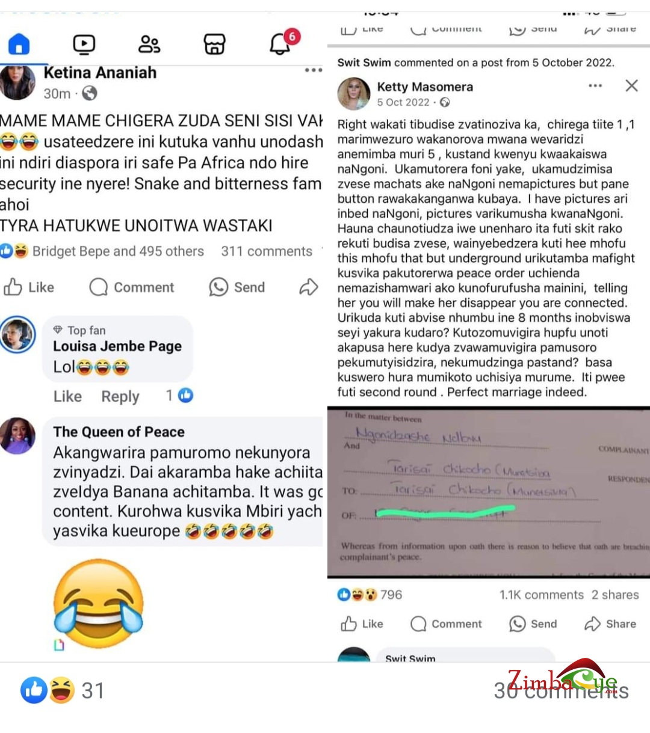This screenshot has height=733, width=650.
Task: Open the Watch video tab
Action: [84, 44]
